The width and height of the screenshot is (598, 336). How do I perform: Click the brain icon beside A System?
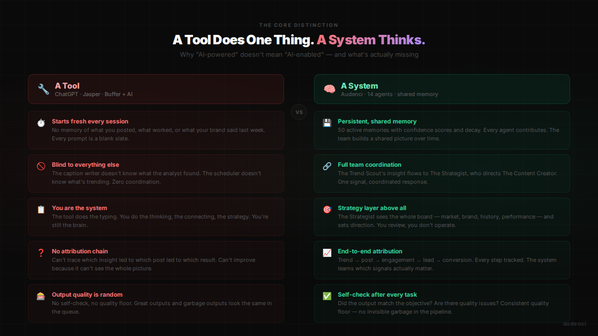(x=329, y=89)
